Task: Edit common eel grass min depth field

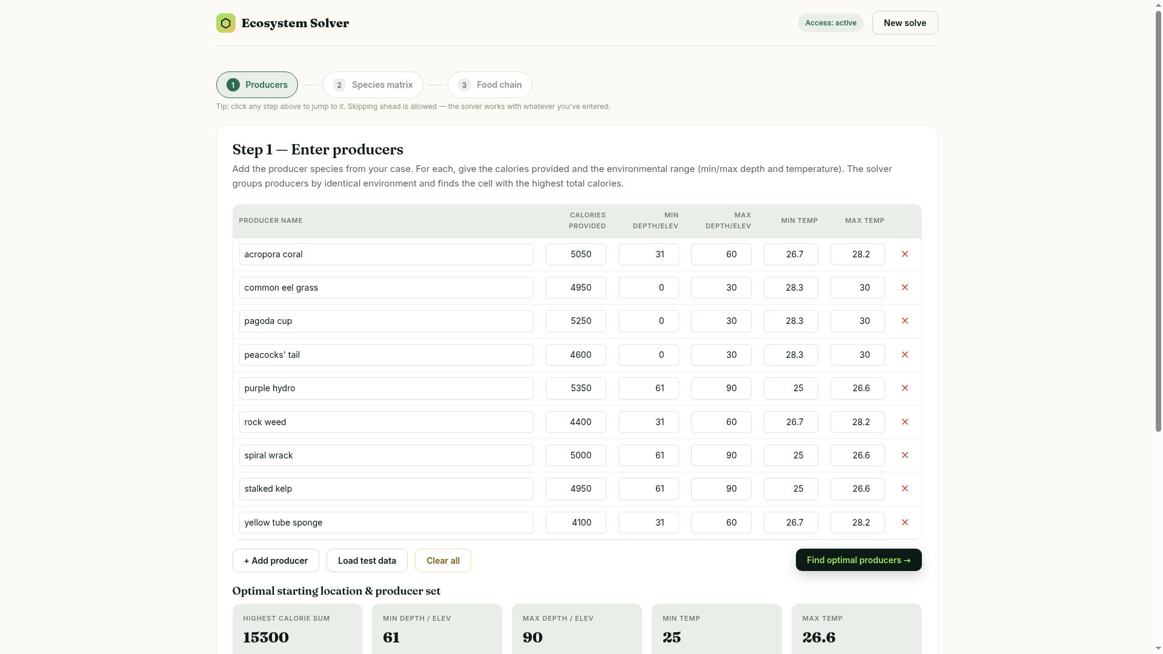Action: [x=649, y=288]
